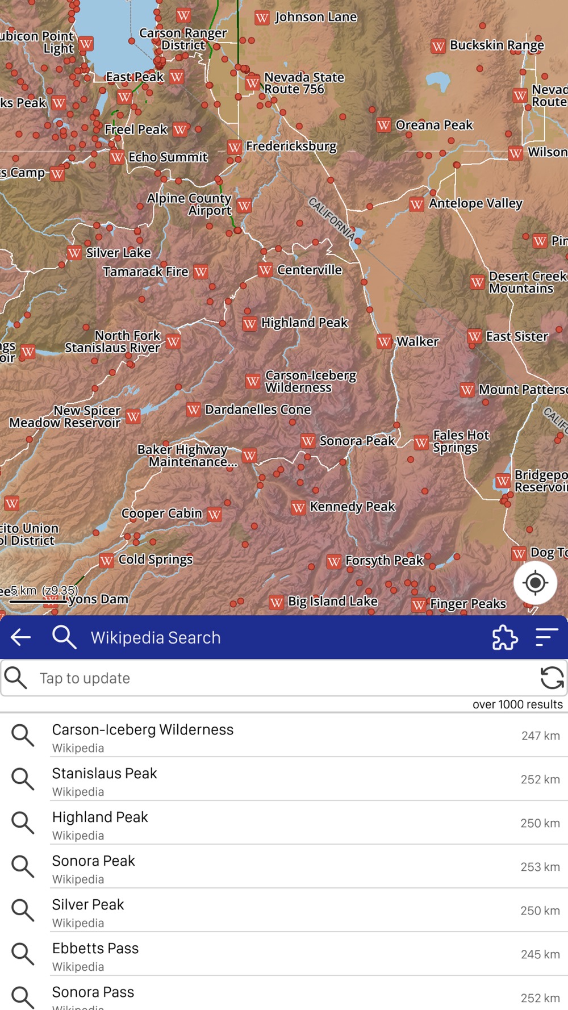Tap the Dog Town Wikipedia marker
The width and height of the screenshot is (568, 1010).
point(519,553)
